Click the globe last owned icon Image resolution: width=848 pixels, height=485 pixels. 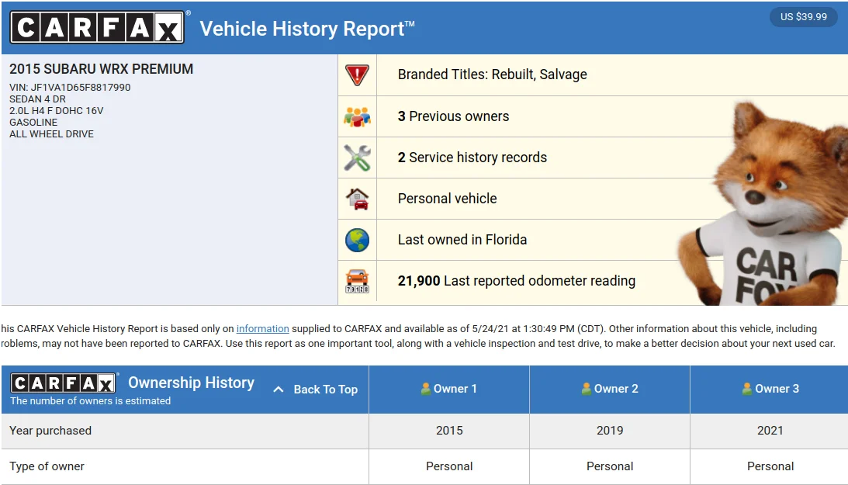[x=357, y=240]
